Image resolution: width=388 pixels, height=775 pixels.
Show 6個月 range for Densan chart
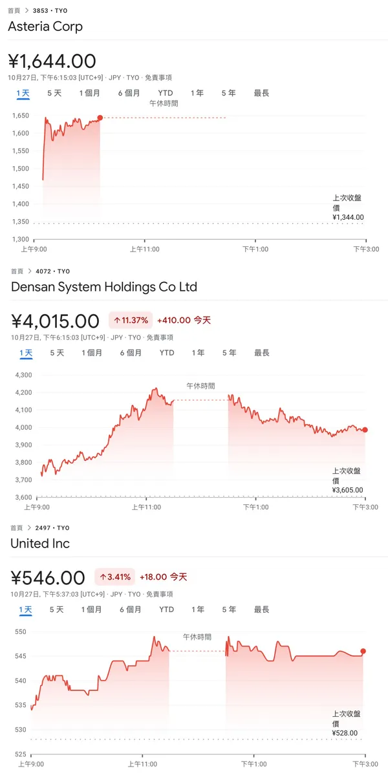[x=131, y=353]
